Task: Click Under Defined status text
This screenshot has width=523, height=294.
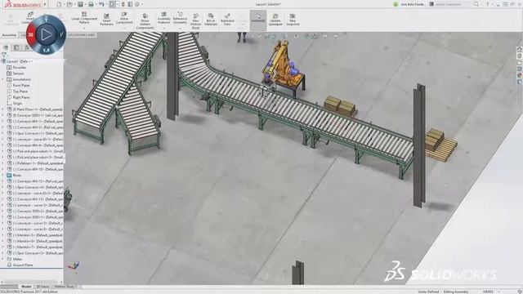Action: (428, 292)
